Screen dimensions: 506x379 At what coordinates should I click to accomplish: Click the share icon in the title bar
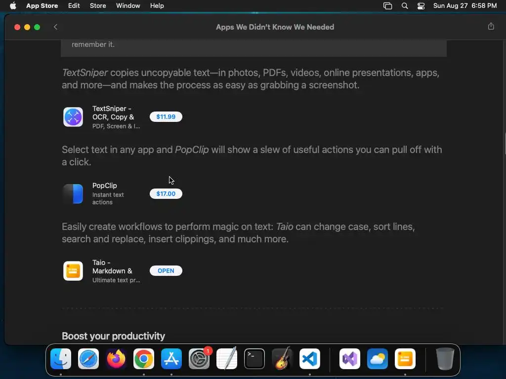(x=491, y=27)
